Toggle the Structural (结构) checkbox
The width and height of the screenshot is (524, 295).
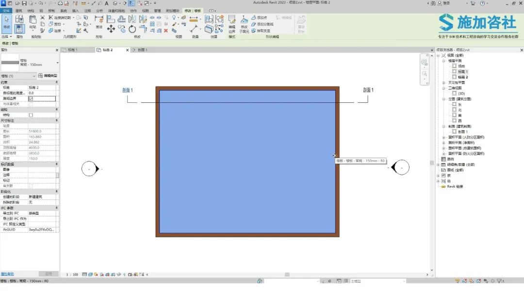click(31, 115)
